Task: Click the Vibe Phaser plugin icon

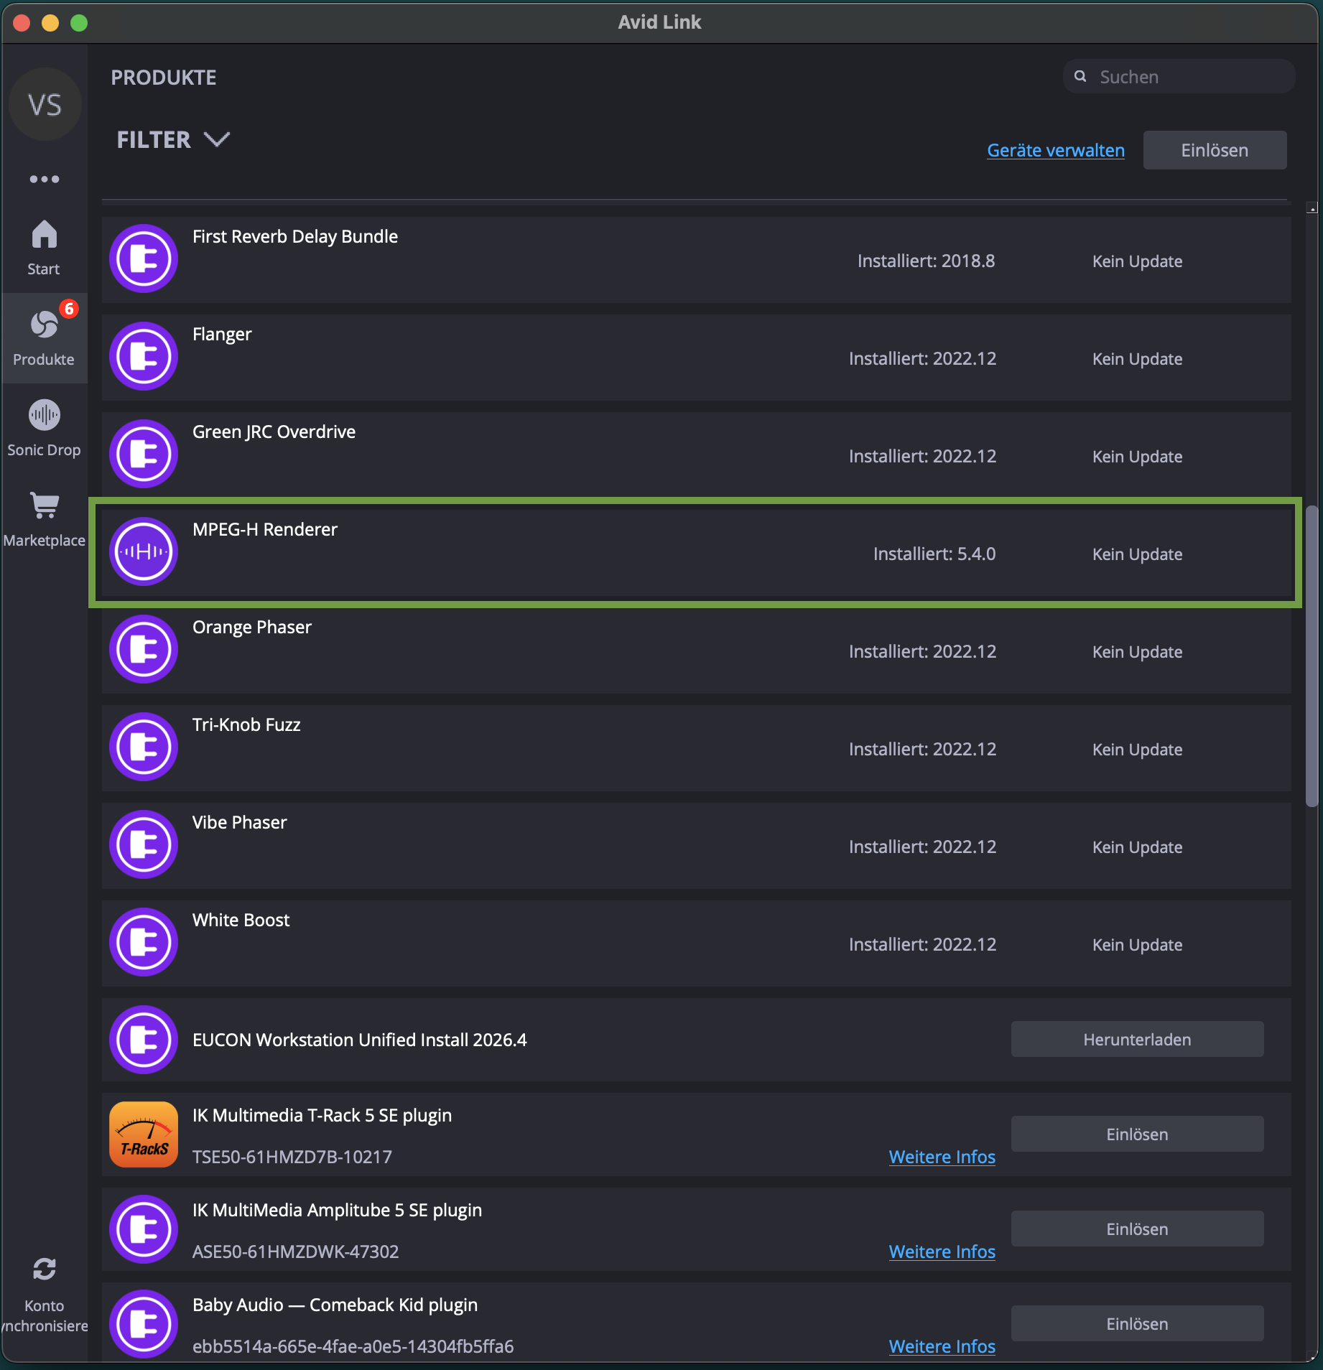Action: tap(144, 844)
